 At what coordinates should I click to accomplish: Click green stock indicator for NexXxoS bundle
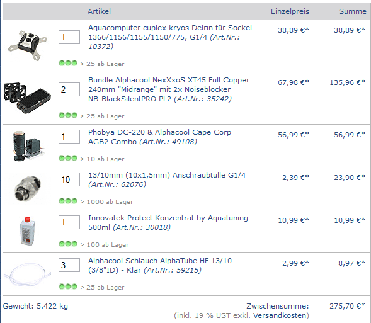(68, 115)
